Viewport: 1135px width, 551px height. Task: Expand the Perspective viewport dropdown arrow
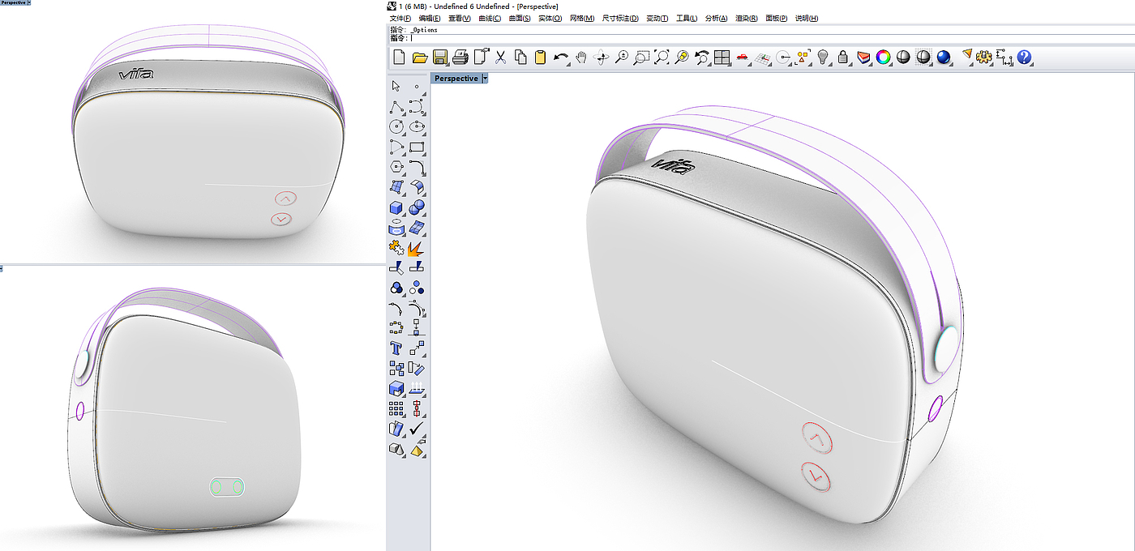(485, 79)
